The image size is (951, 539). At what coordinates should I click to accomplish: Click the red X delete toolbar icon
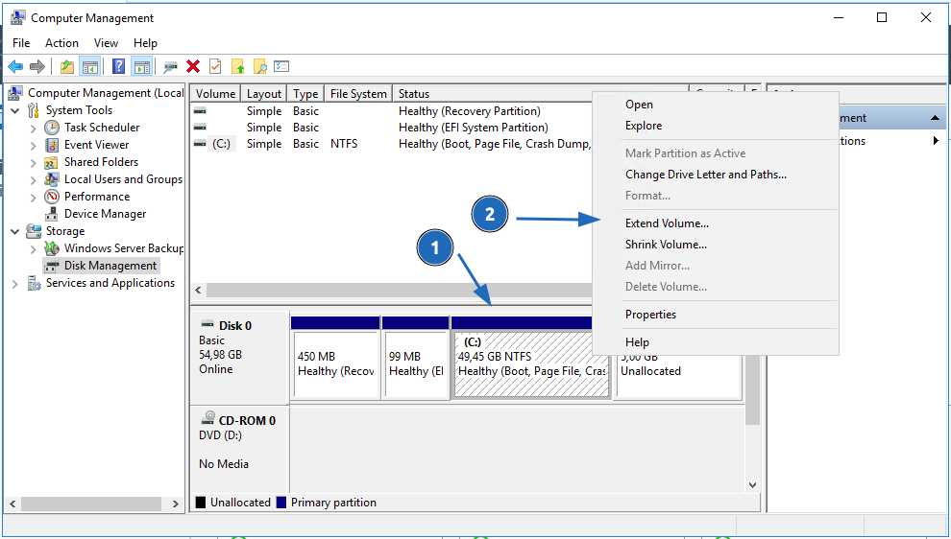pos(193,66)
